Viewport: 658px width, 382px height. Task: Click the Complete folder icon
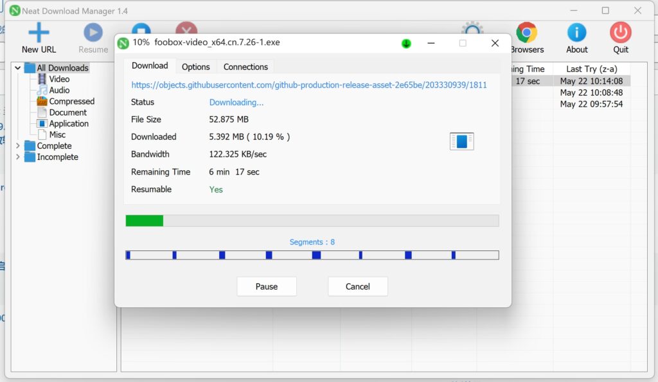[x=30, y=146]
